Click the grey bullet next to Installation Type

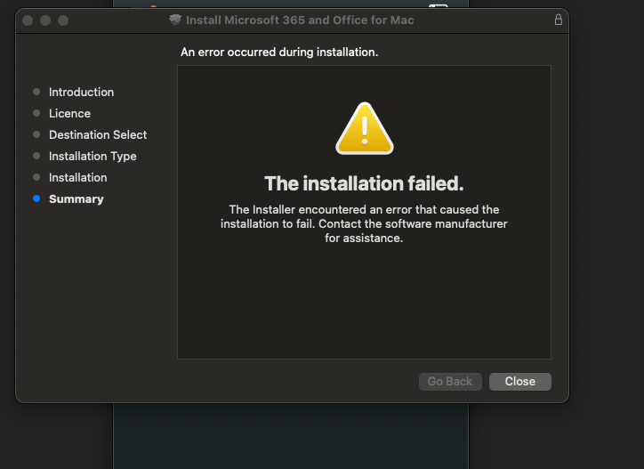tap(36, 156)
